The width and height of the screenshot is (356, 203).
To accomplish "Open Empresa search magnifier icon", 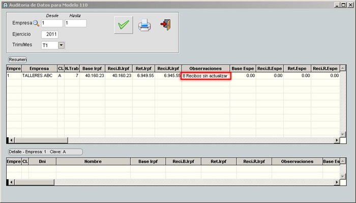I will 36,23.
